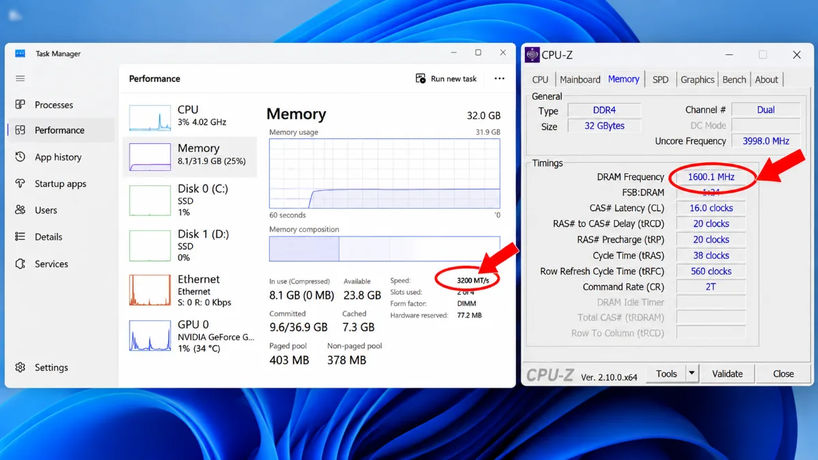818x460 pixels.
Task: Switch to the Mainboard tab in CPU-Z
Action: pos(580,80)
